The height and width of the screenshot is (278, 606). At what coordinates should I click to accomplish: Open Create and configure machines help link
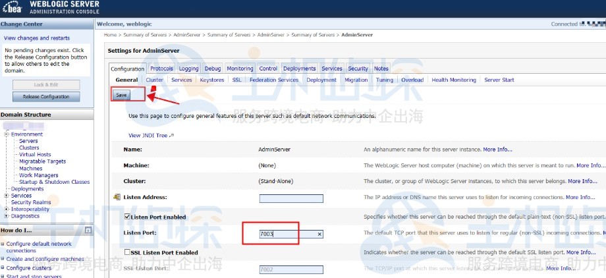(45, 259)
